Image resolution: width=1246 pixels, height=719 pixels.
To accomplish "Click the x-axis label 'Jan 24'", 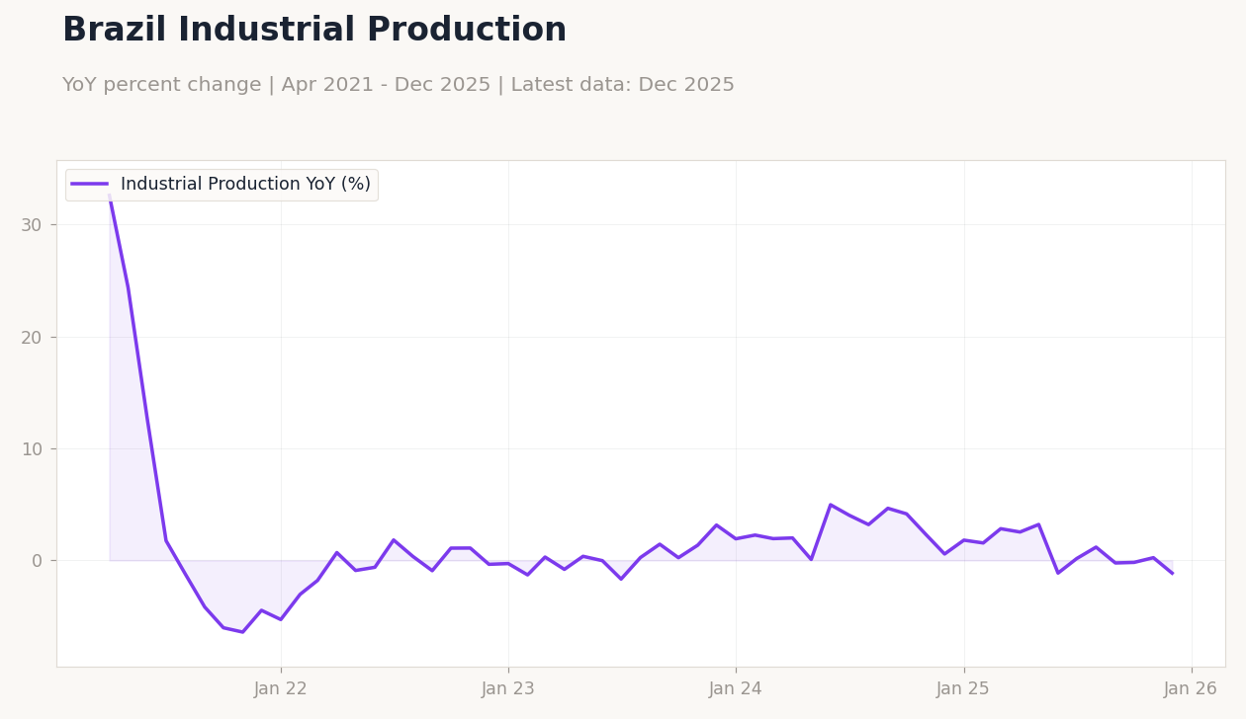I will pos(736,689).
